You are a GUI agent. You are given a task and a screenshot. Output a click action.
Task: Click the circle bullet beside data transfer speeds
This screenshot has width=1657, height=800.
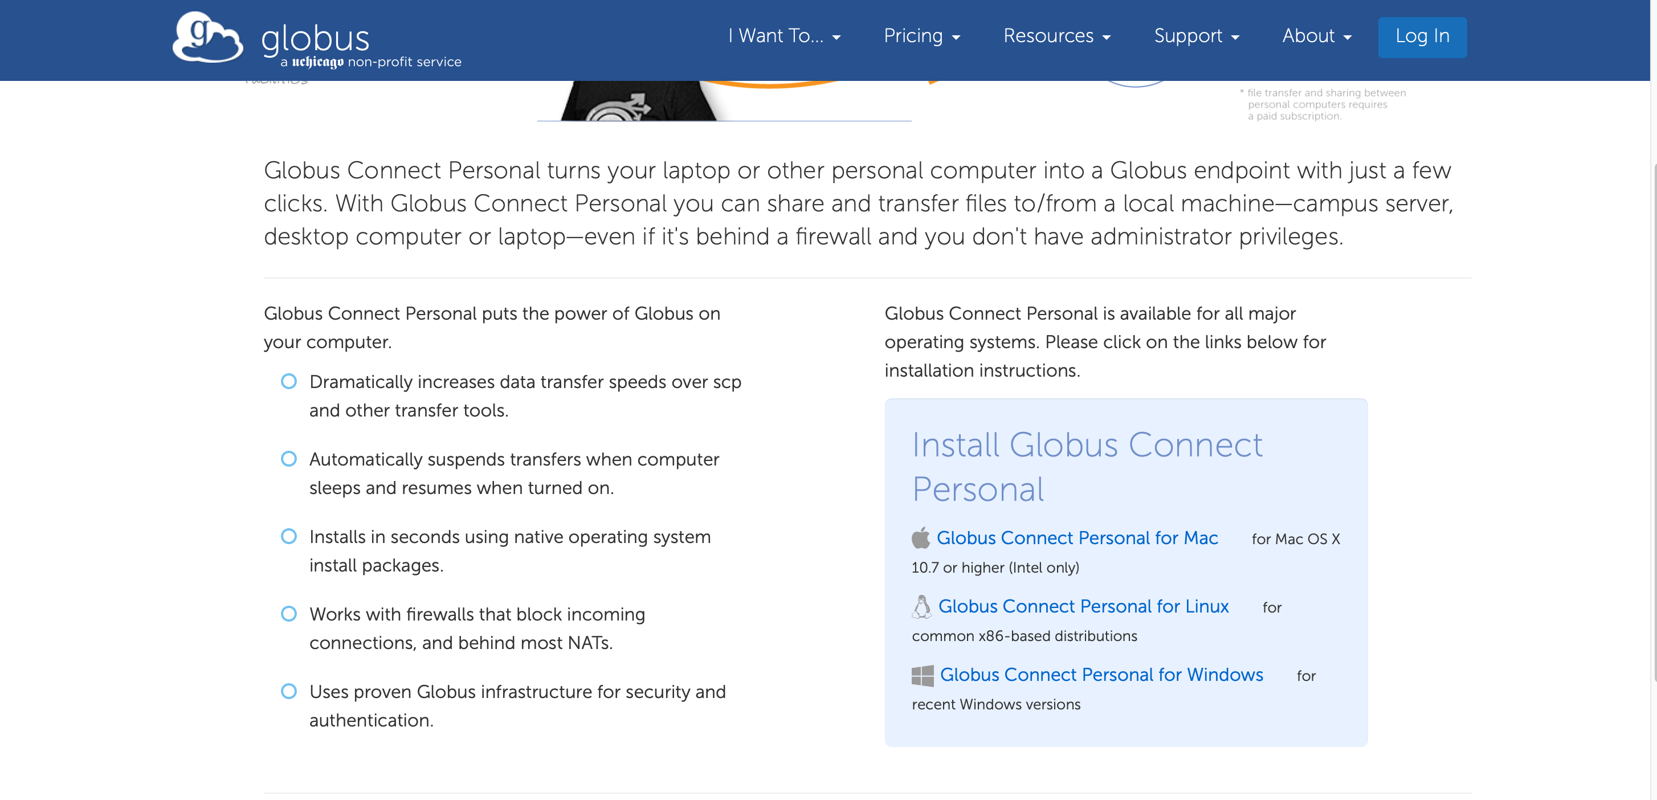point(289,381)
